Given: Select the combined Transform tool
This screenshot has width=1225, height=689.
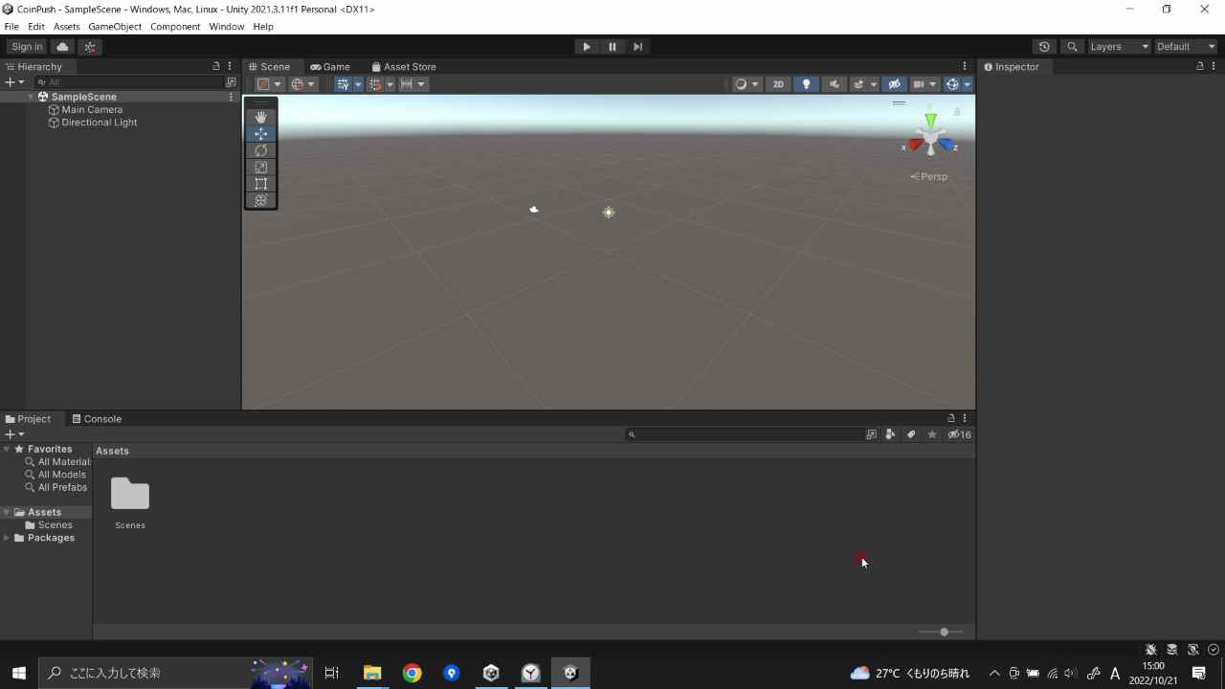Looking at the screenshot, I should point(260,201).
